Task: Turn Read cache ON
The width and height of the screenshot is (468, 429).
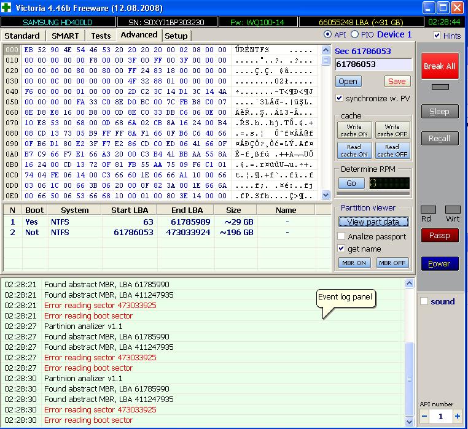Action: click(x=354, y=150)
